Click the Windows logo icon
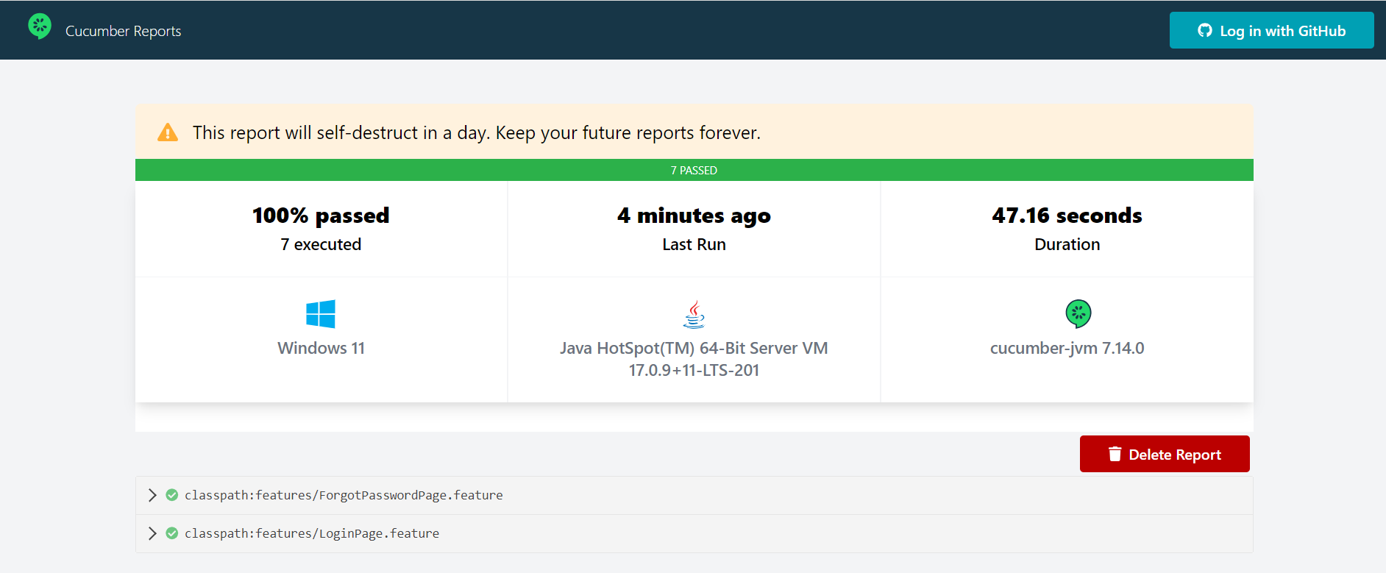 [321, 314]
